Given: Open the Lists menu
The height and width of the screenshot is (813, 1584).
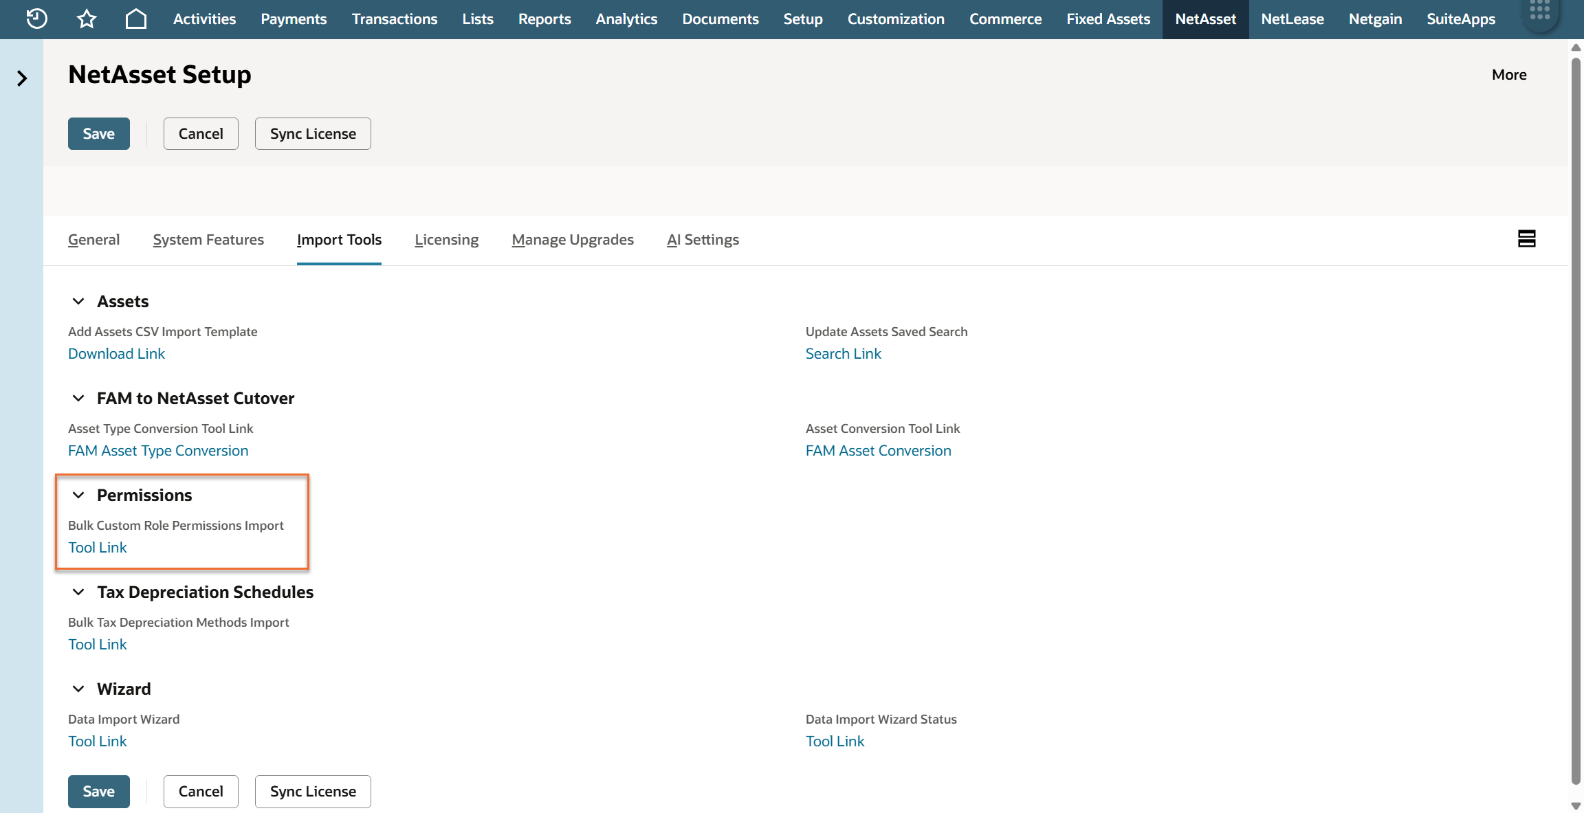Looking at the screenshot, I should [478, 19].
